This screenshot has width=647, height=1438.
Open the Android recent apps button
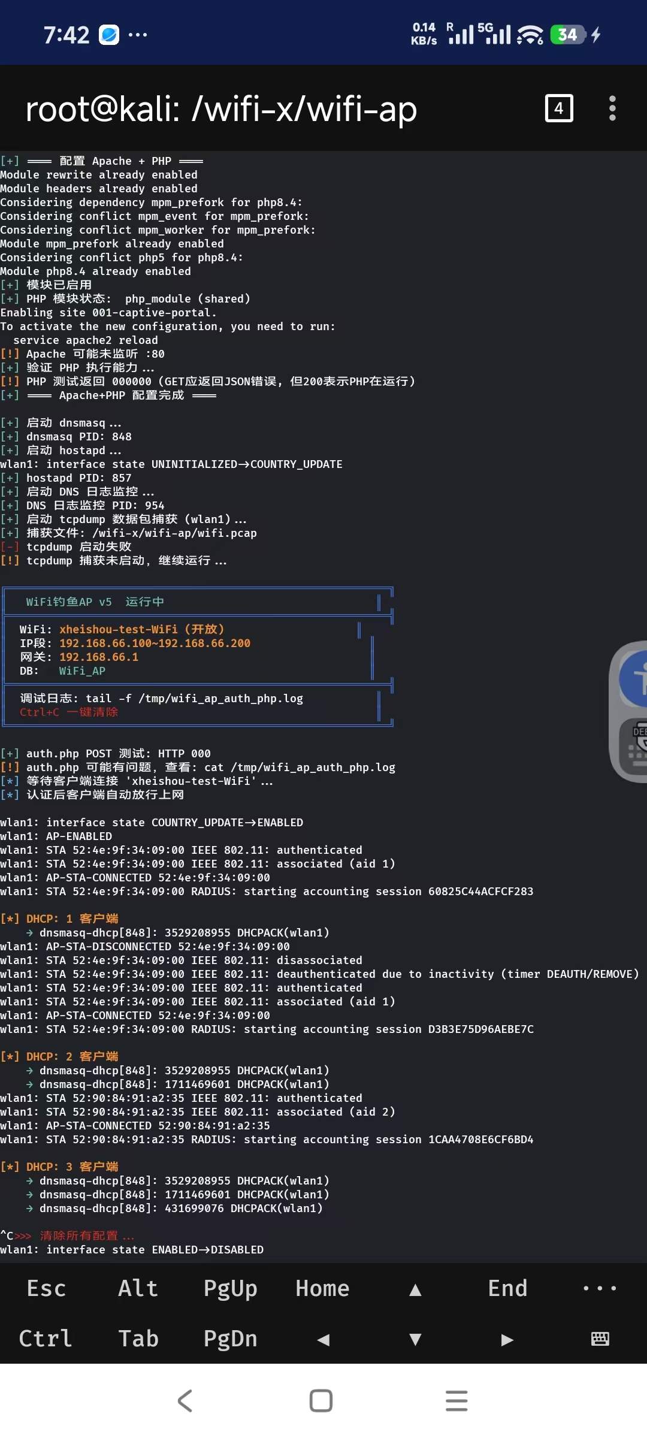(456, 1401)
